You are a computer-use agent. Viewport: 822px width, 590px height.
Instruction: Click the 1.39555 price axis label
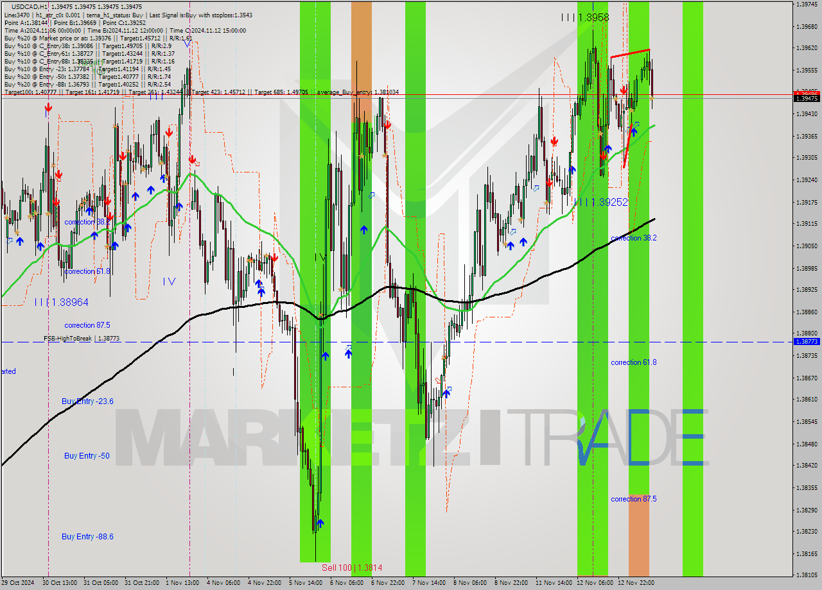pyautogui.click(x=807, y=70)
